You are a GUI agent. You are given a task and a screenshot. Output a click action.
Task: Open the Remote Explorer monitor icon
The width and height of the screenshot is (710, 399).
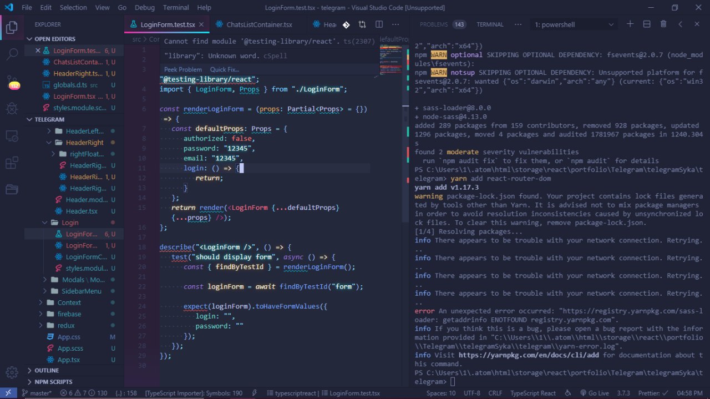click(12, 135)
